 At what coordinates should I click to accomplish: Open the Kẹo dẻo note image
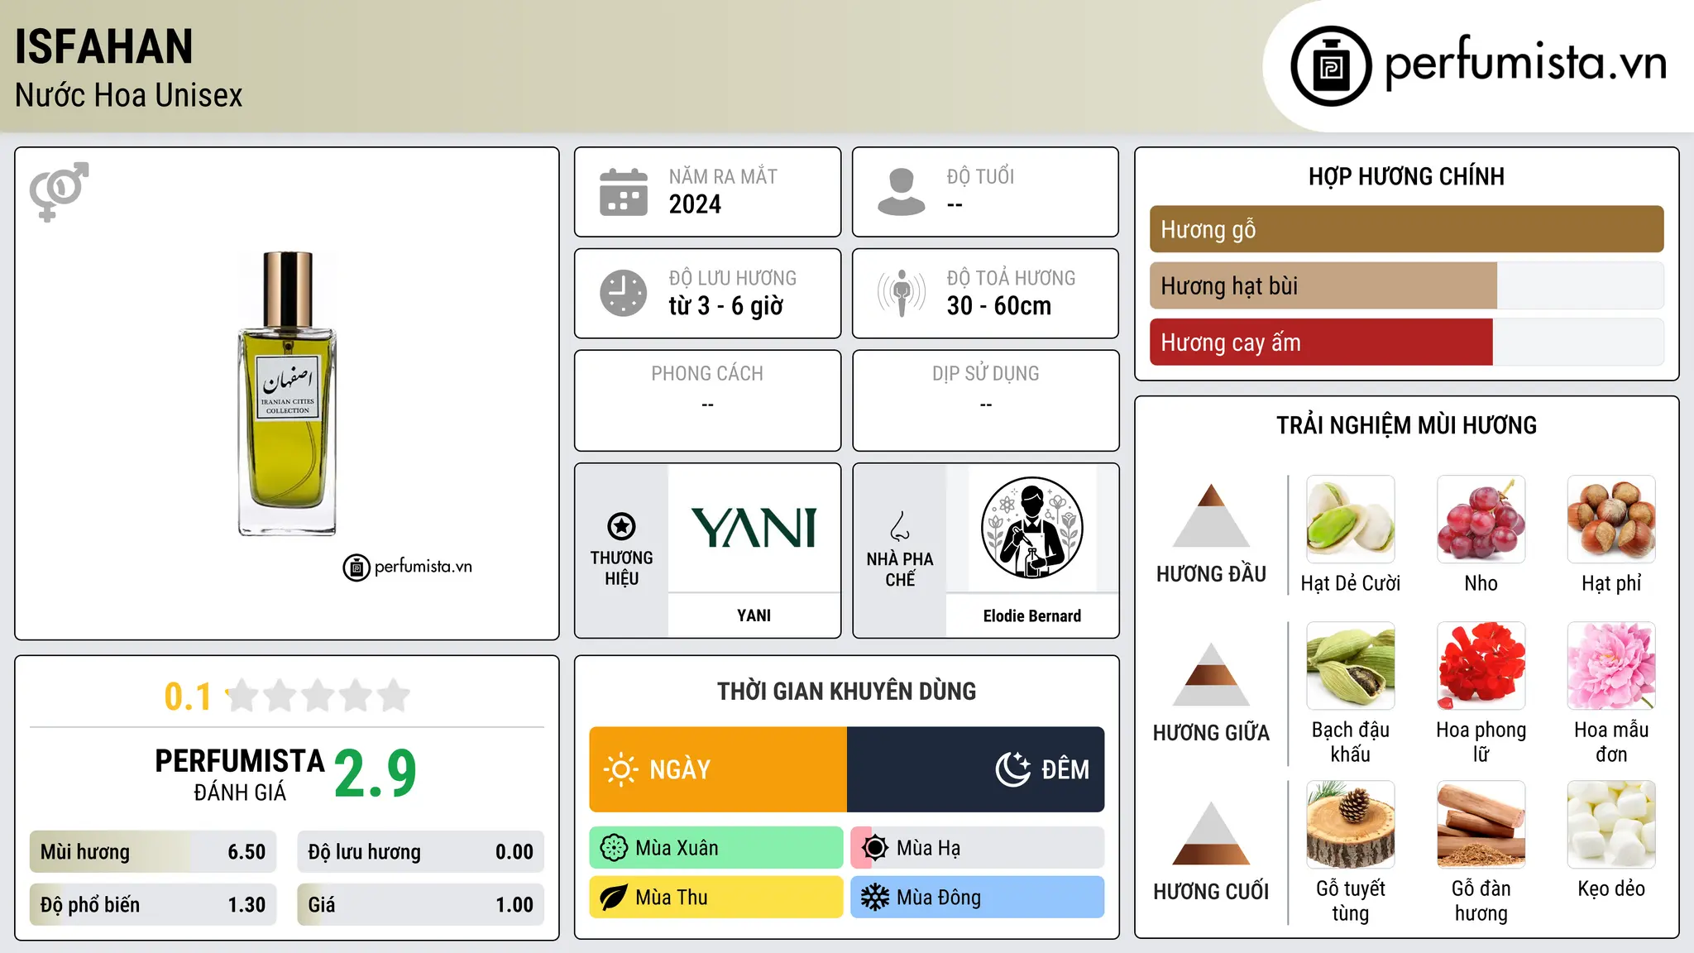click(1611, 825)
